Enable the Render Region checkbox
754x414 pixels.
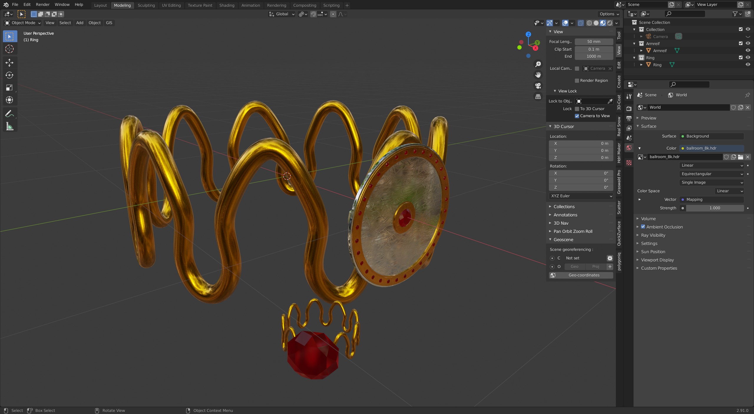point(577,81)
